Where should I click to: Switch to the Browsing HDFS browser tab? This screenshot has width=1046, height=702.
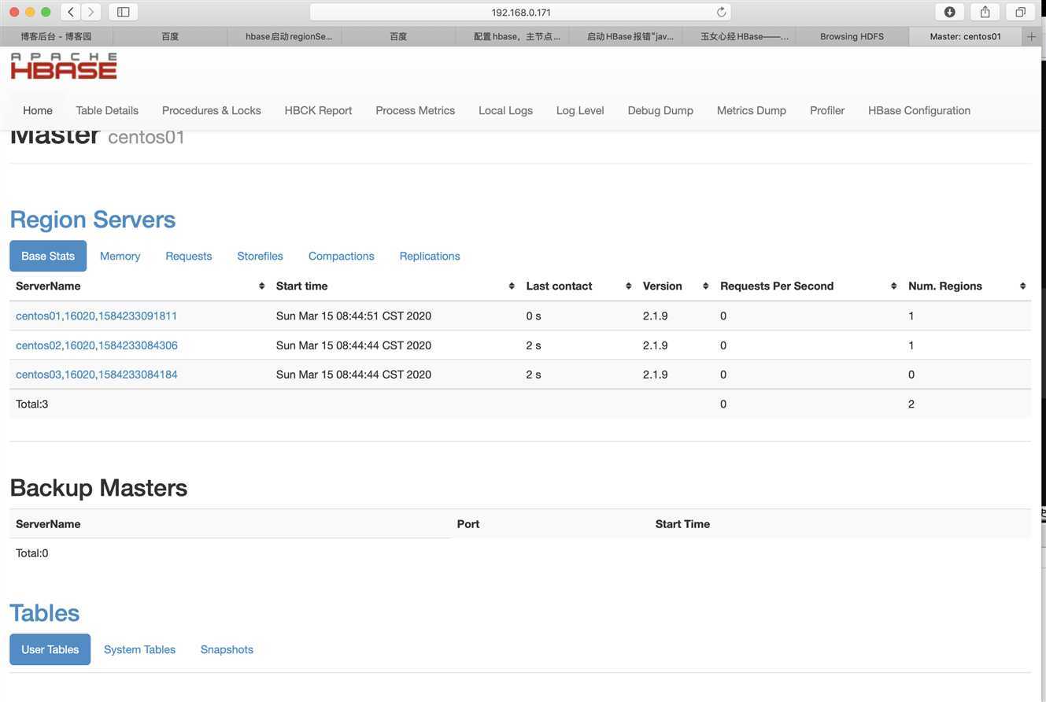pos(852,36)
